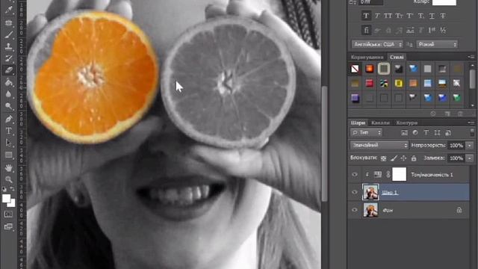Screen dimensions: 478x269
Task: Click the delete style trash icon
Action: [460, 114]
